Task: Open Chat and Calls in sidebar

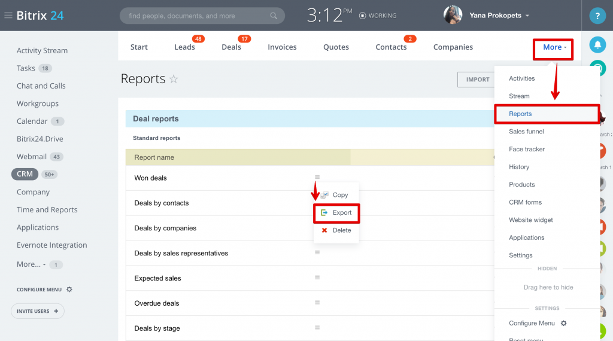Action: coord(41,86)
